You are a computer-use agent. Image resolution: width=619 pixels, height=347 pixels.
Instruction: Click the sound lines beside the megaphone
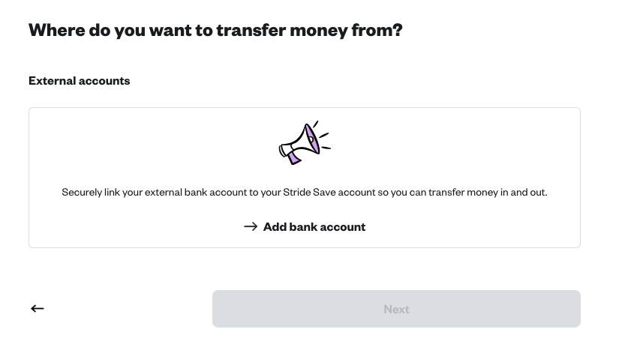point(323,136)
